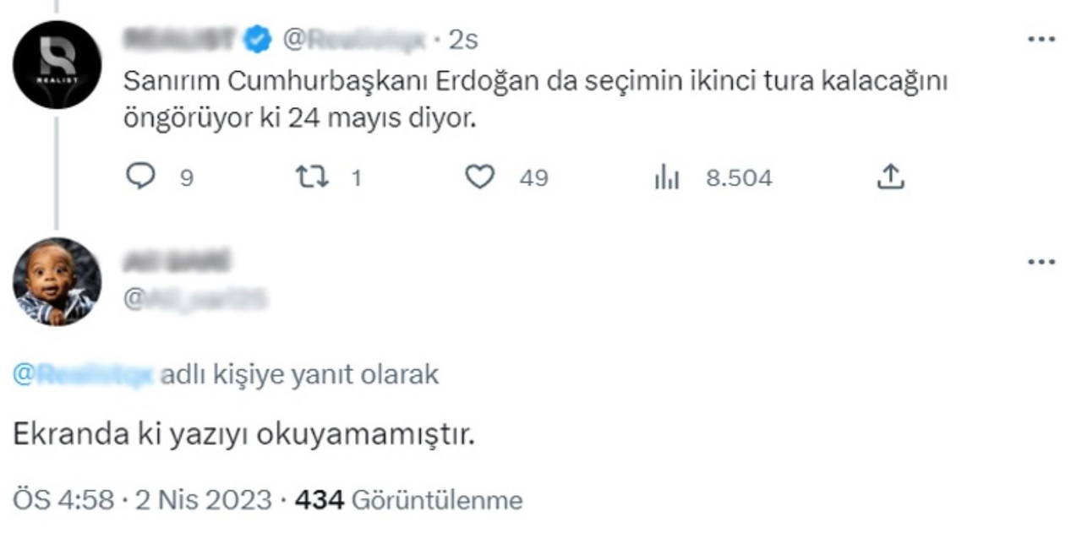Open the Realist logo profile picture
1082x533 pixels.
(x=57, y=64)
